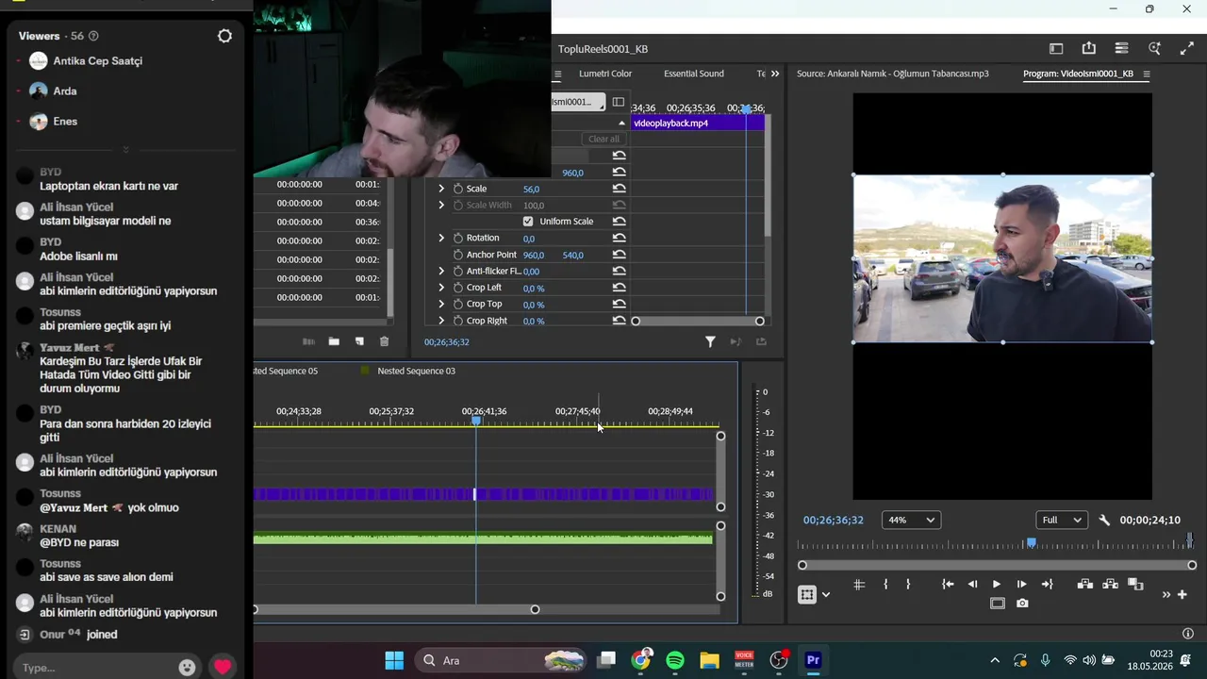Open the 44% zoom level dropdown
The height and width of the screenshot is (679, 1207).
(x=911, y=520)
